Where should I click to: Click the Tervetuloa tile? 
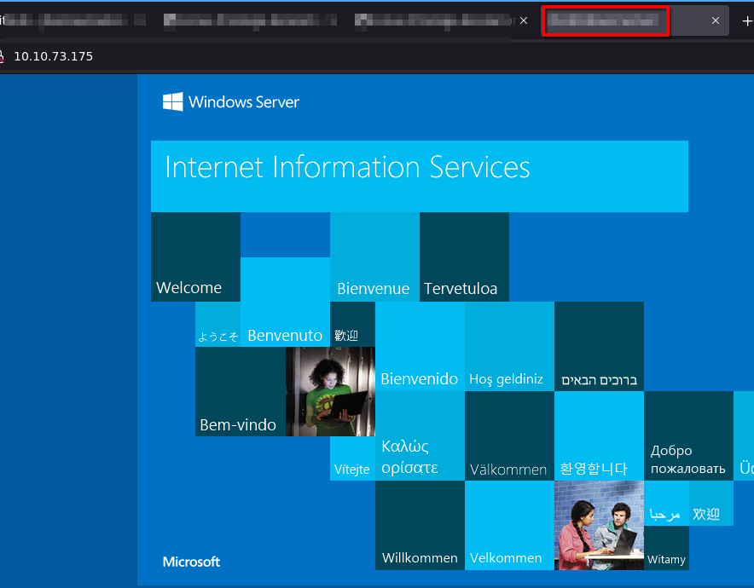click(464, 257)
